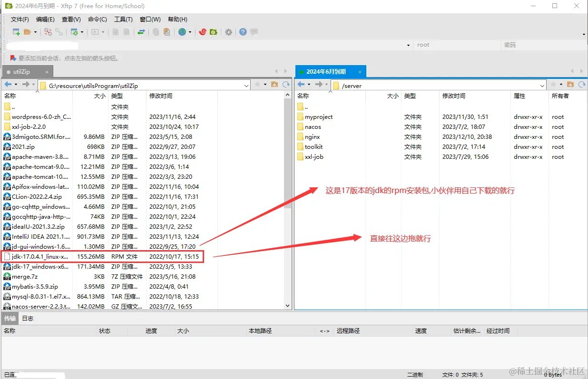This screenshot has height=379, width=588.
Task: Click the green transfer arrows icon
Action: (141, 32)
